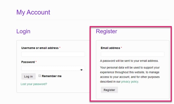The height and width of the screenshot is (104, 174).
Task: Focus the login Password field
Action: (x=53, y=68)
